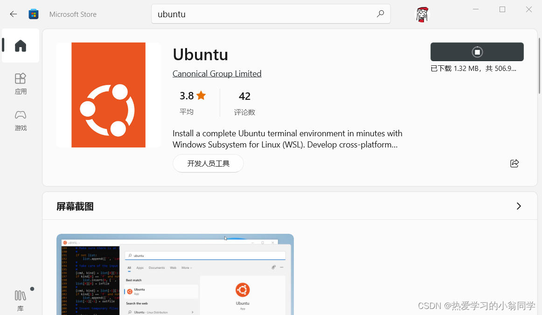
Task: Open the user profile avatar
Action: pyautogui.click(x=422, y=14)
